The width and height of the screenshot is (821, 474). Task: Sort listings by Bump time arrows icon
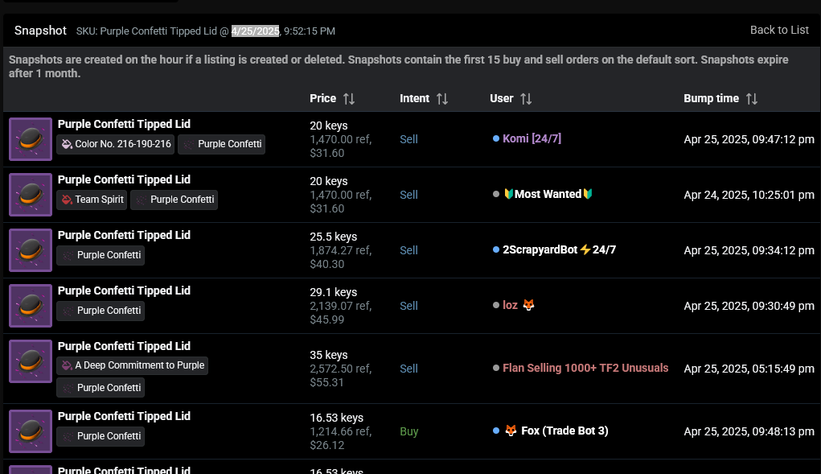click(752, 98)
